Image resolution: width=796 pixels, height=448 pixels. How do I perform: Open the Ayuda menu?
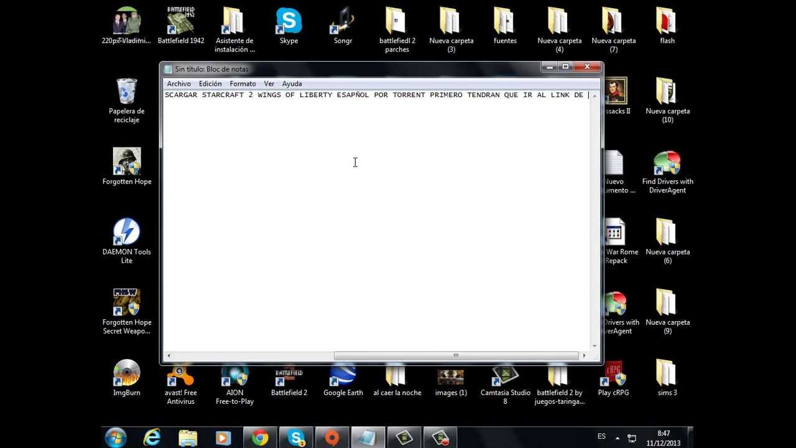(x=292, y=83)
